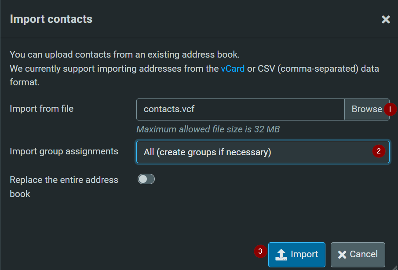
Task: Open the vCard format link
Action: (233, 69)
